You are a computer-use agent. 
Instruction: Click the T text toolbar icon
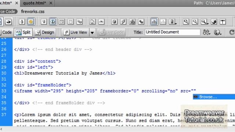(223, 22)
